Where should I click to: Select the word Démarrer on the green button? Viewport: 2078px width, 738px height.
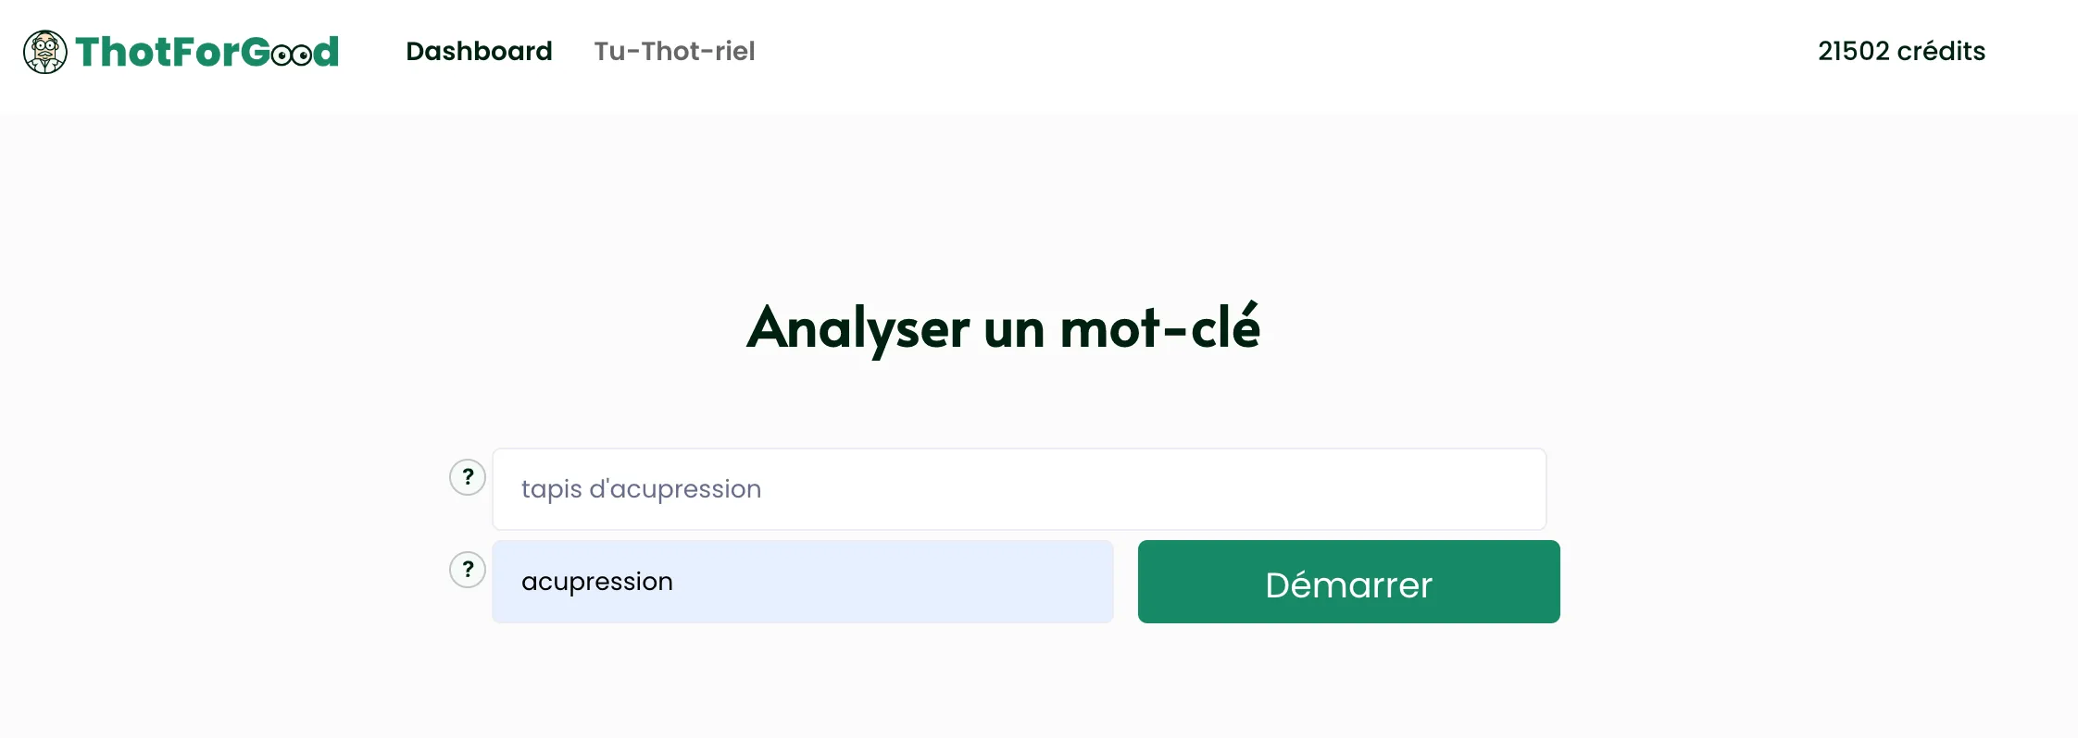(1348, 584)
